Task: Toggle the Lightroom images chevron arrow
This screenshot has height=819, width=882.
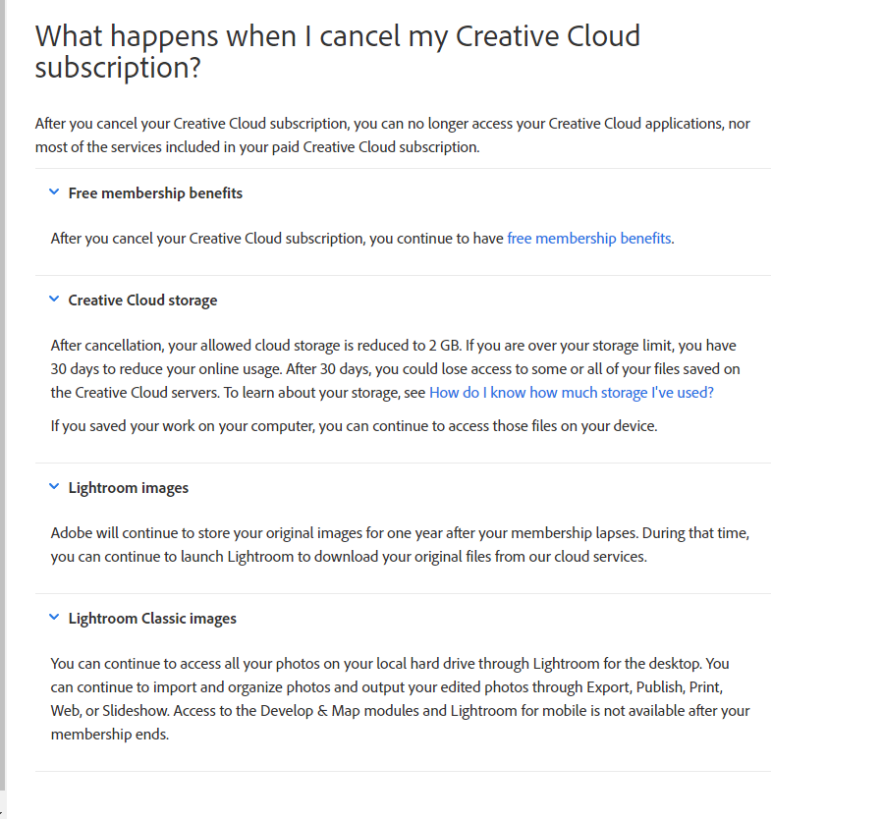Action: (54, 487)
